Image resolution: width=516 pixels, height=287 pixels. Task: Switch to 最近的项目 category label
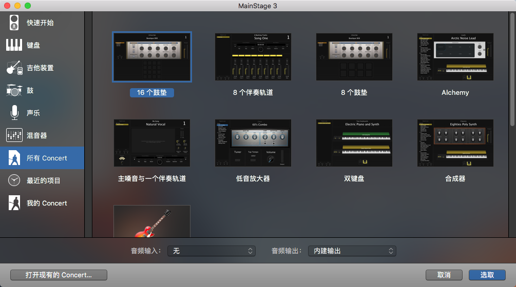coord(44,180)
